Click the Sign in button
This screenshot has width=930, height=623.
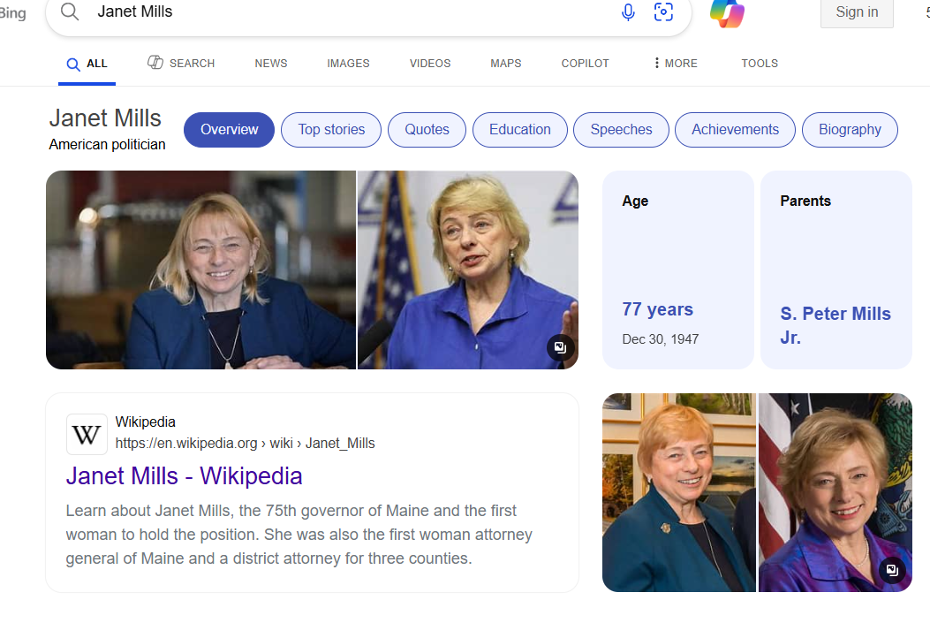857,12
